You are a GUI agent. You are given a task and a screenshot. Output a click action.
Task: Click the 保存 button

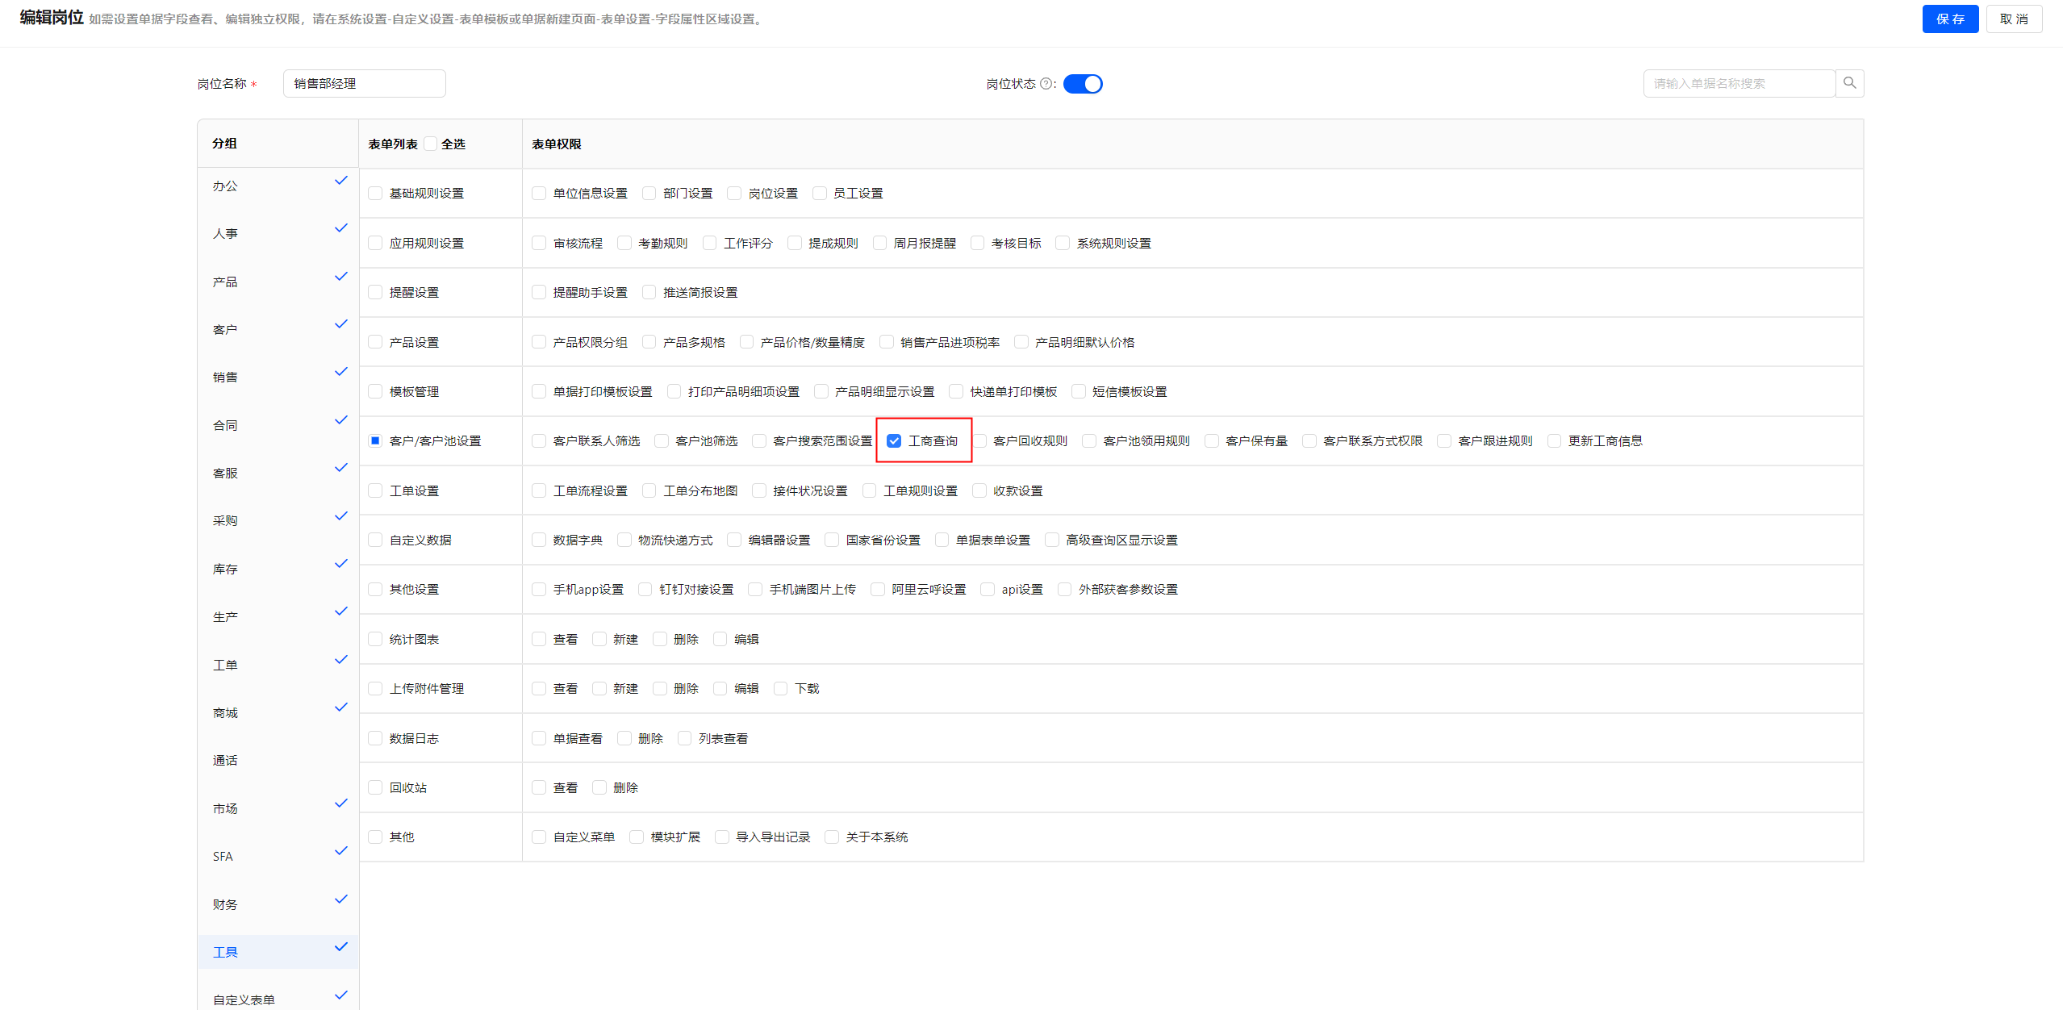pyautogui.click(x=1949, y=19)
